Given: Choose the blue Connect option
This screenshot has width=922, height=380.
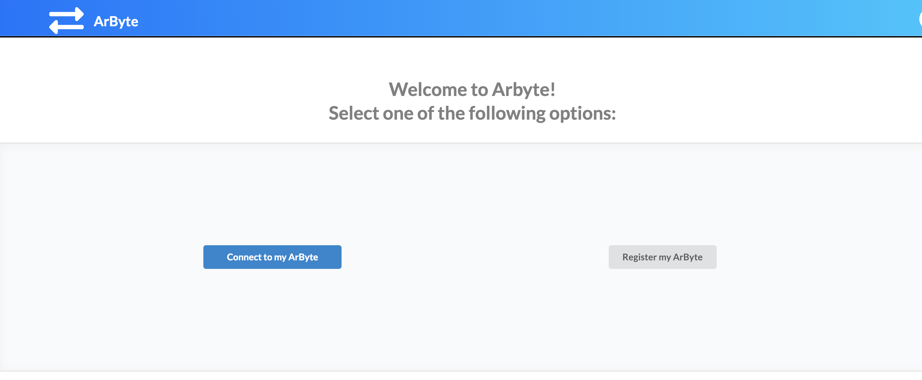Looking at the screenshot, I should pos(272,257).
